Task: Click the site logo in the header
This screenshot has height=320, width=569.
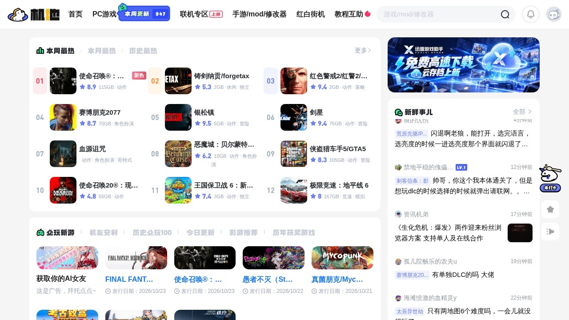Action: 34,14
